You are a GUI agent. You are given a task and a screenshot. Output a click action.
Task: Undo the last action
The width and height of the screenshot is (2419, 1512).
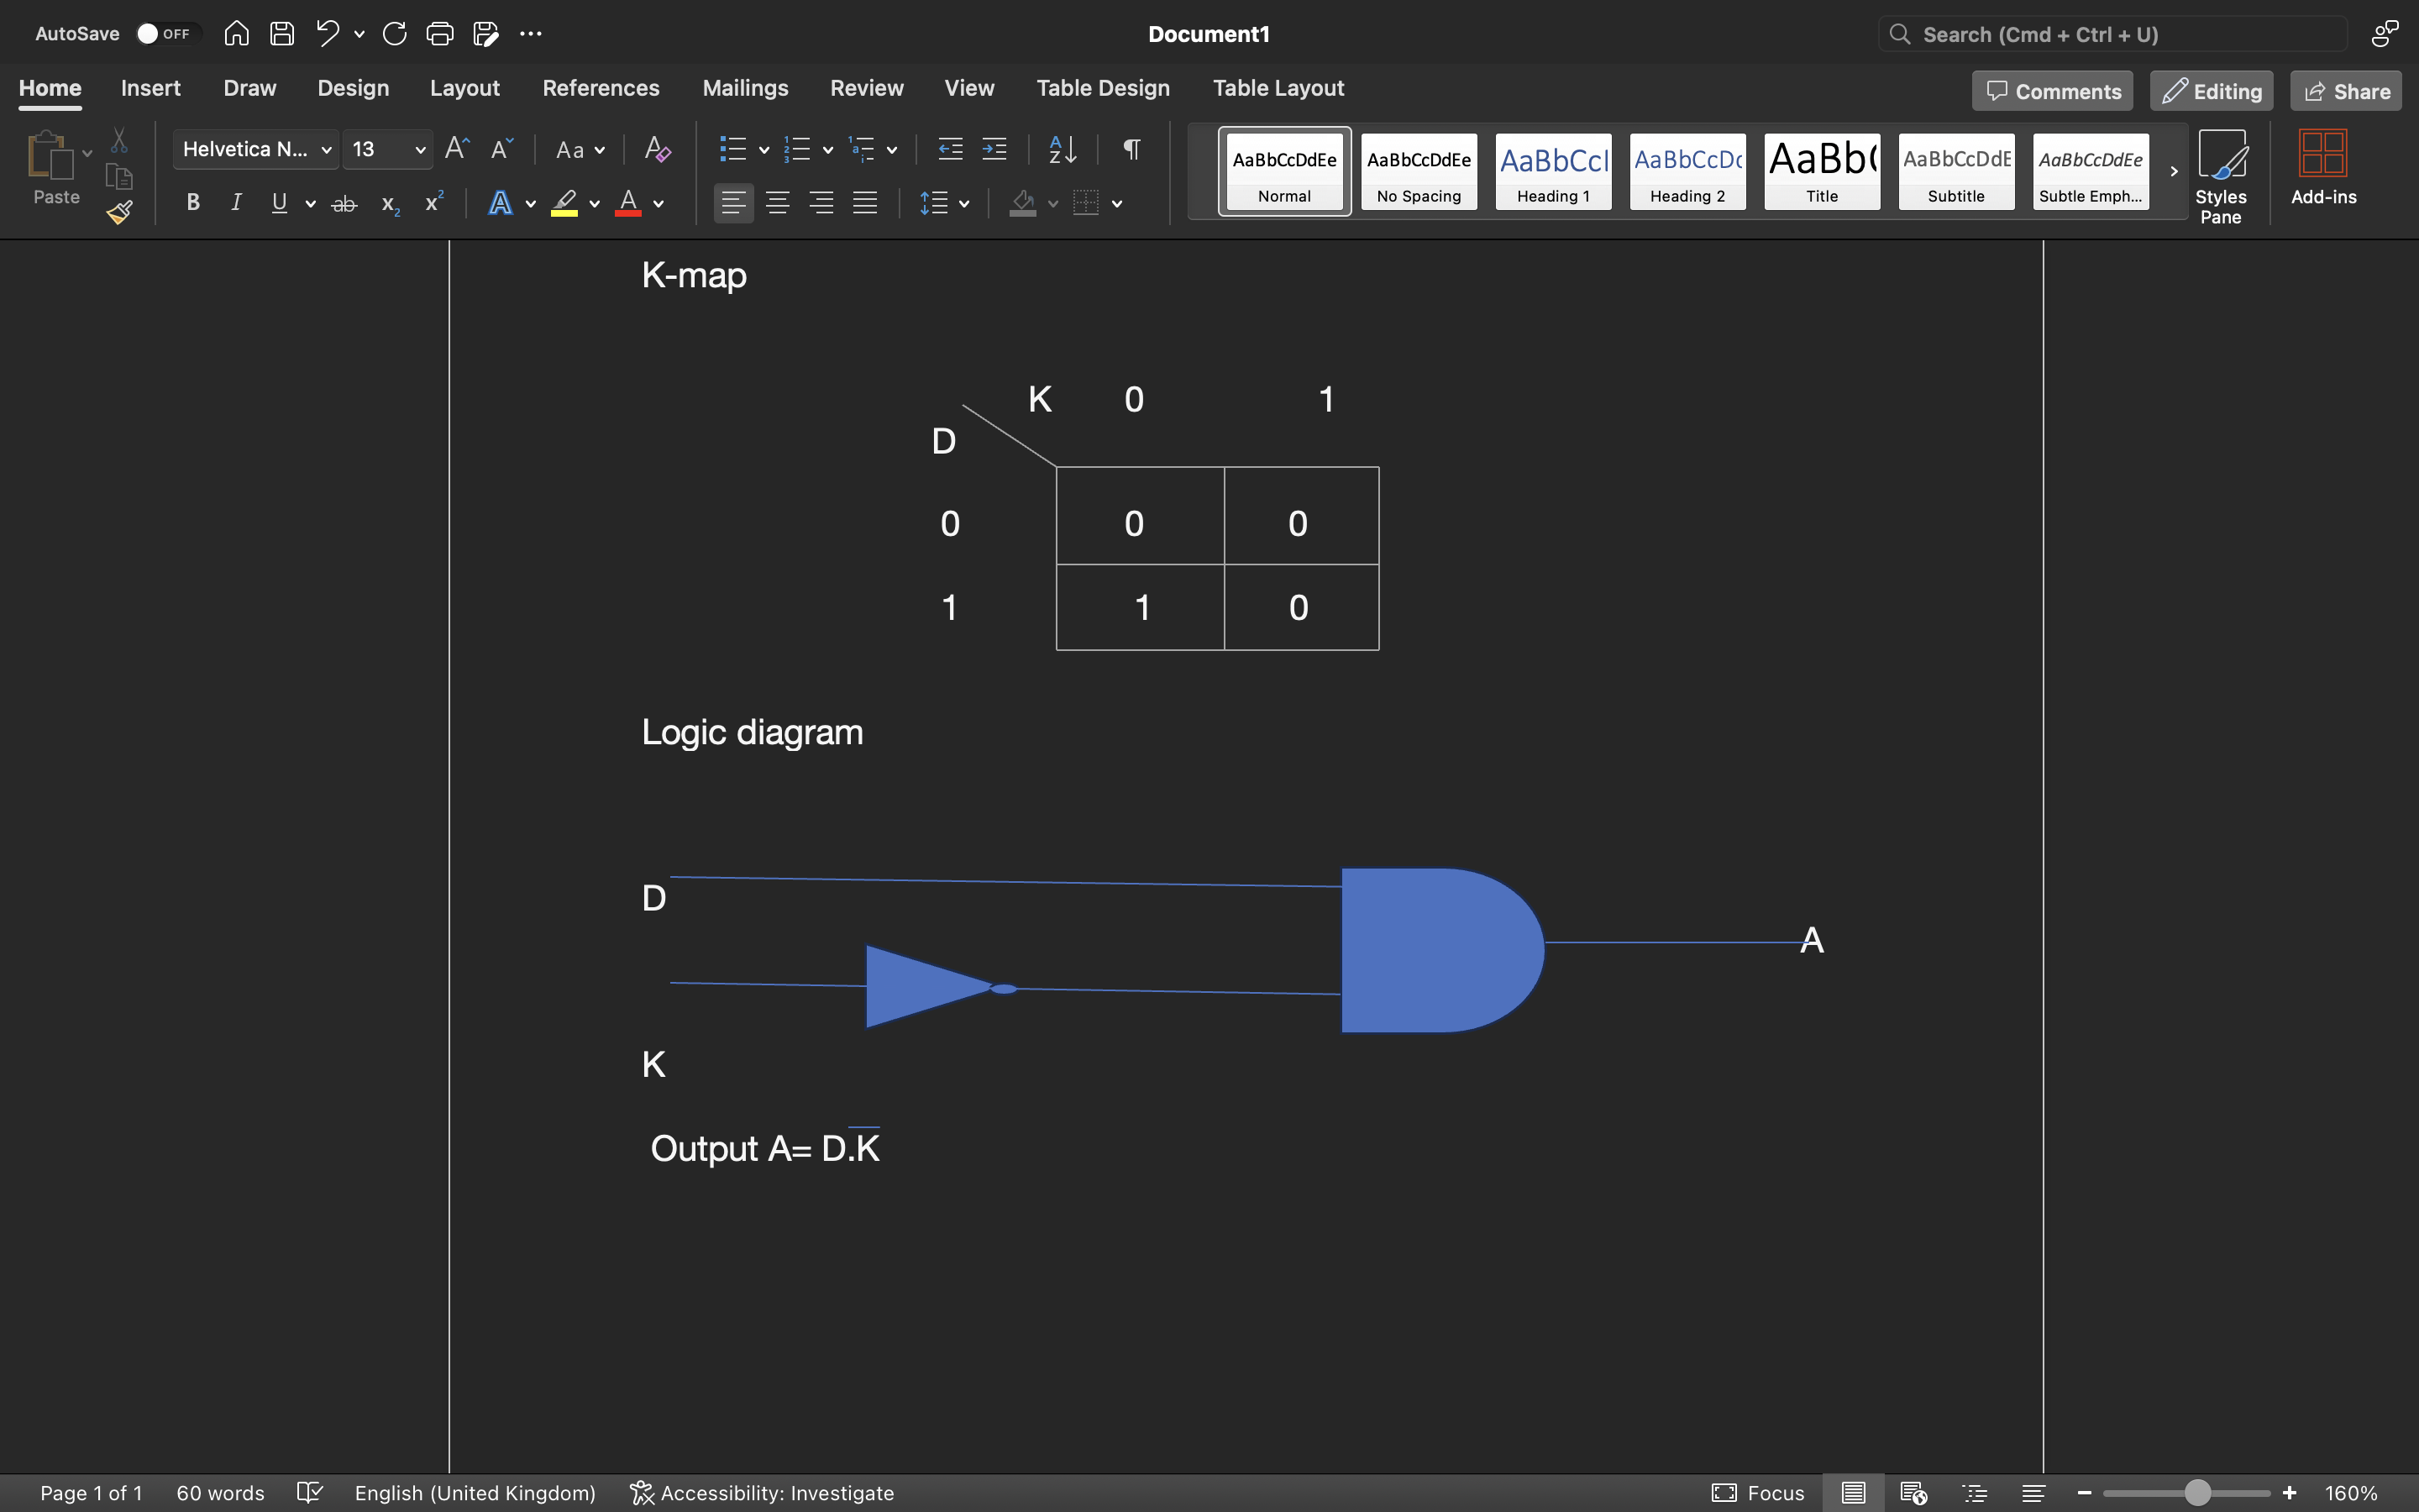(327, 34)
